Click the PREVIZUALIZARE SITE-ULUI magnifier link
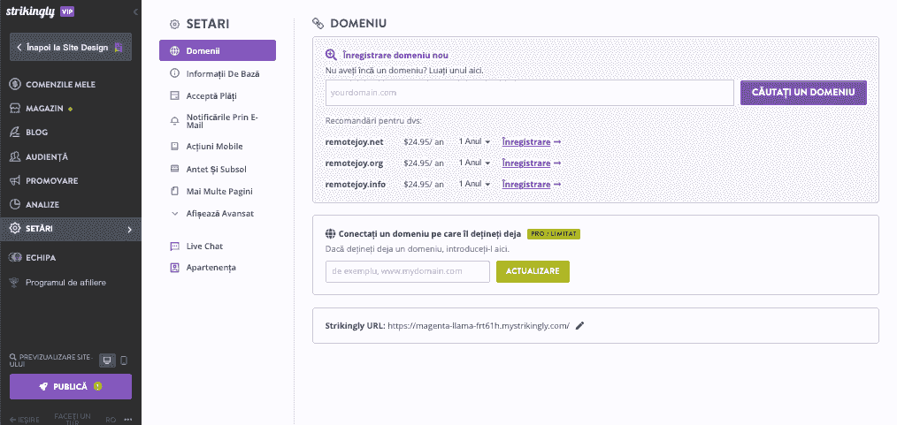The width and height of the screenshot is (897, 425). click(x=51, y=360)
